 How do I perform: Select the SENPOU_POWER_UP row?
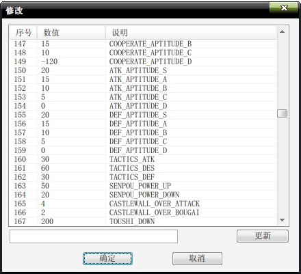(143, 186)
